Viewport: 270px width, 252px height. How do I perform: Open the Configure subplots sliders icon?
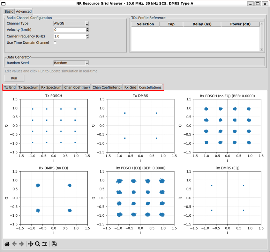[45, 244]
